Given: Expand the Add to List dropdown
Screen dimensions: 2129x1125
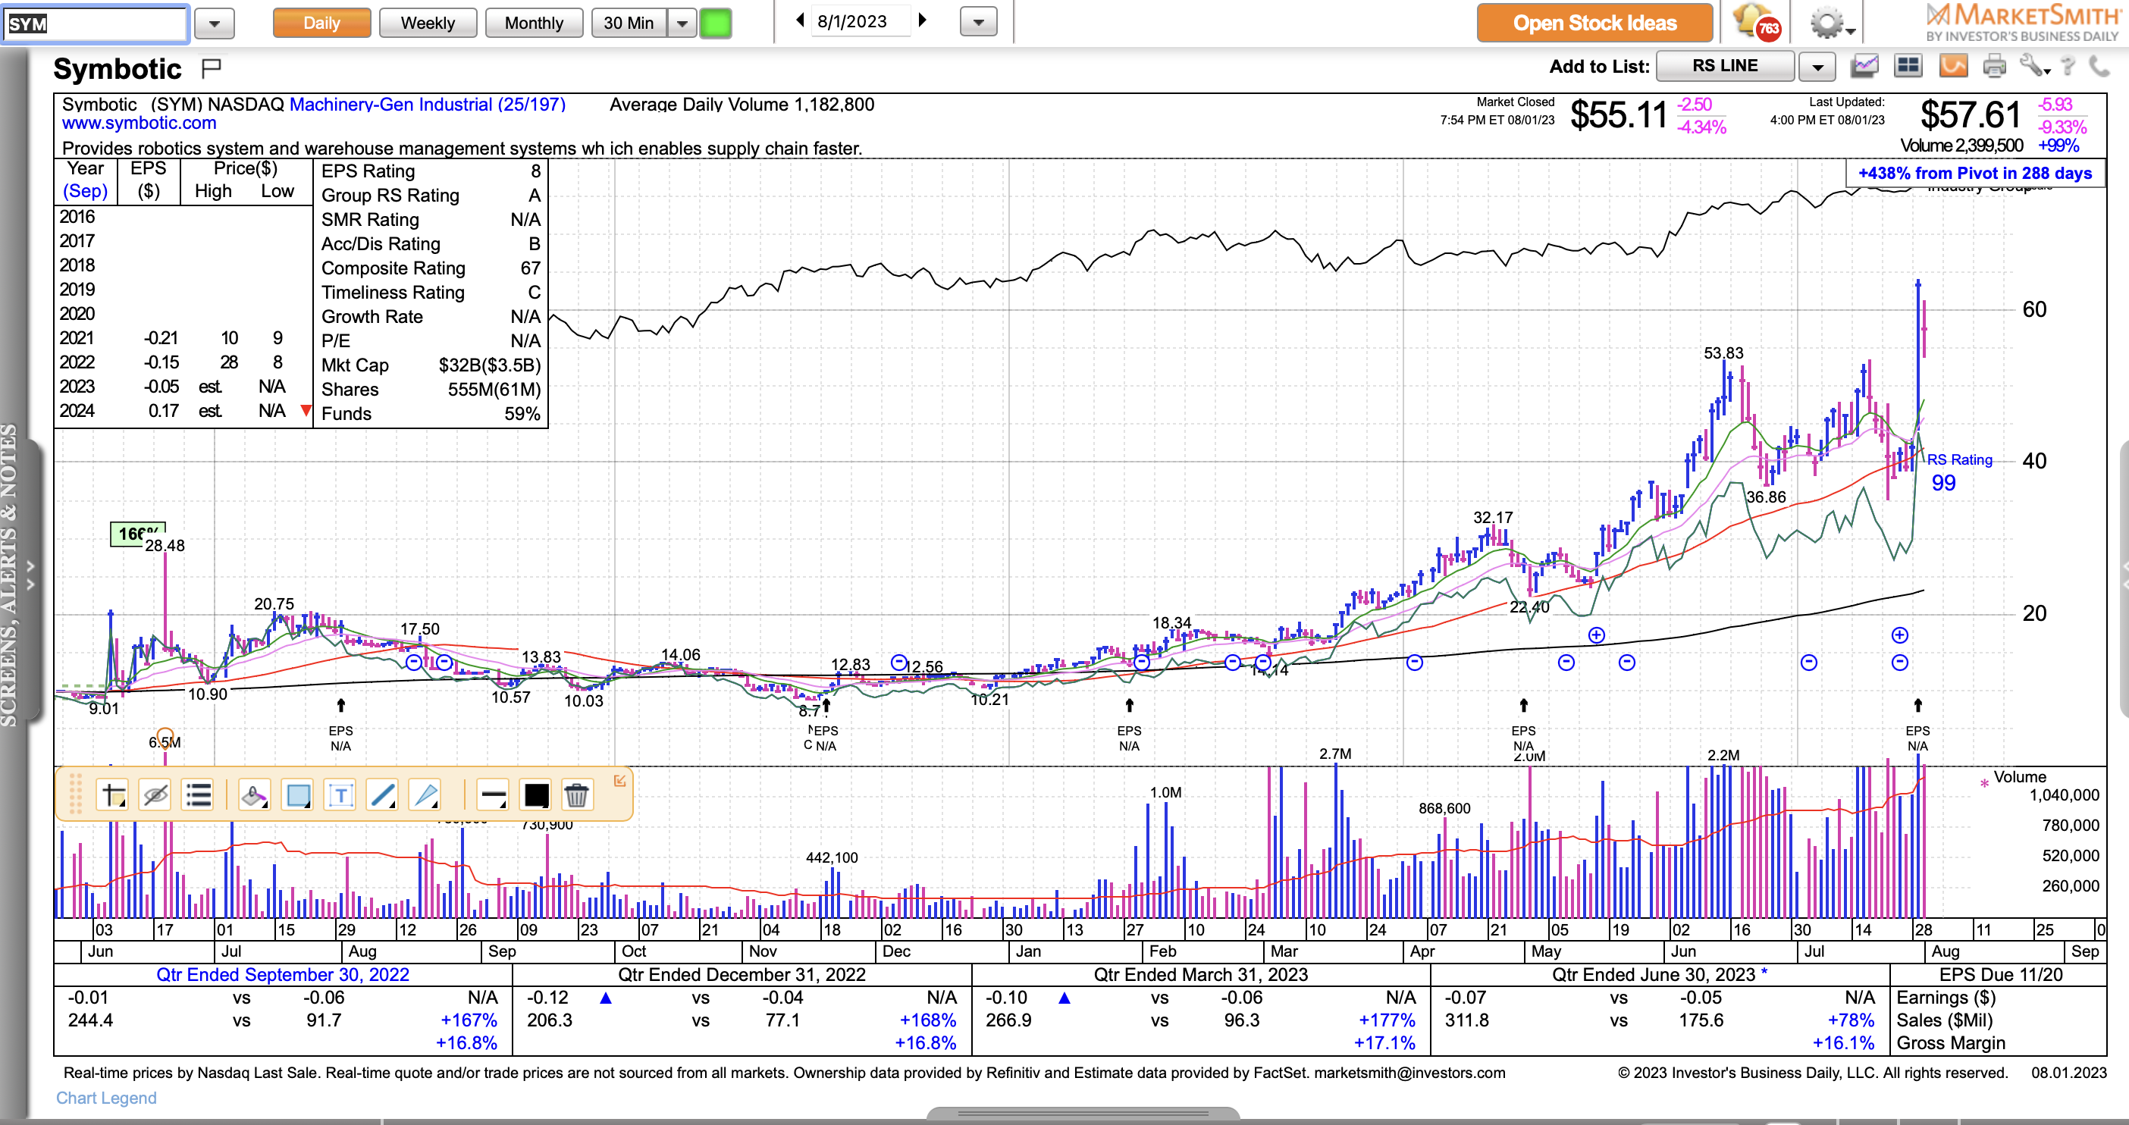Looking at the screenshot, I should [1817, 66].
